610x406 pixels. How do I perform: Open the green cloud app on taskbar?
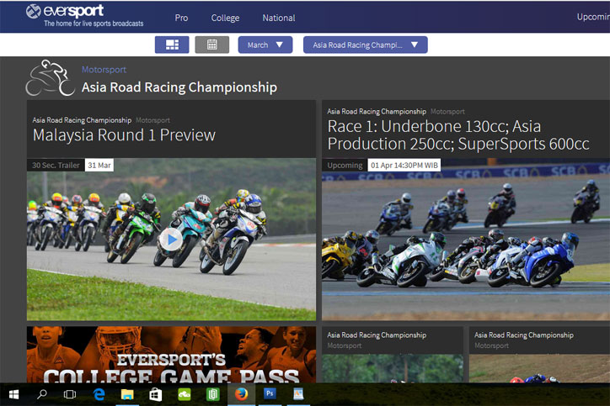tap(184, 395)
